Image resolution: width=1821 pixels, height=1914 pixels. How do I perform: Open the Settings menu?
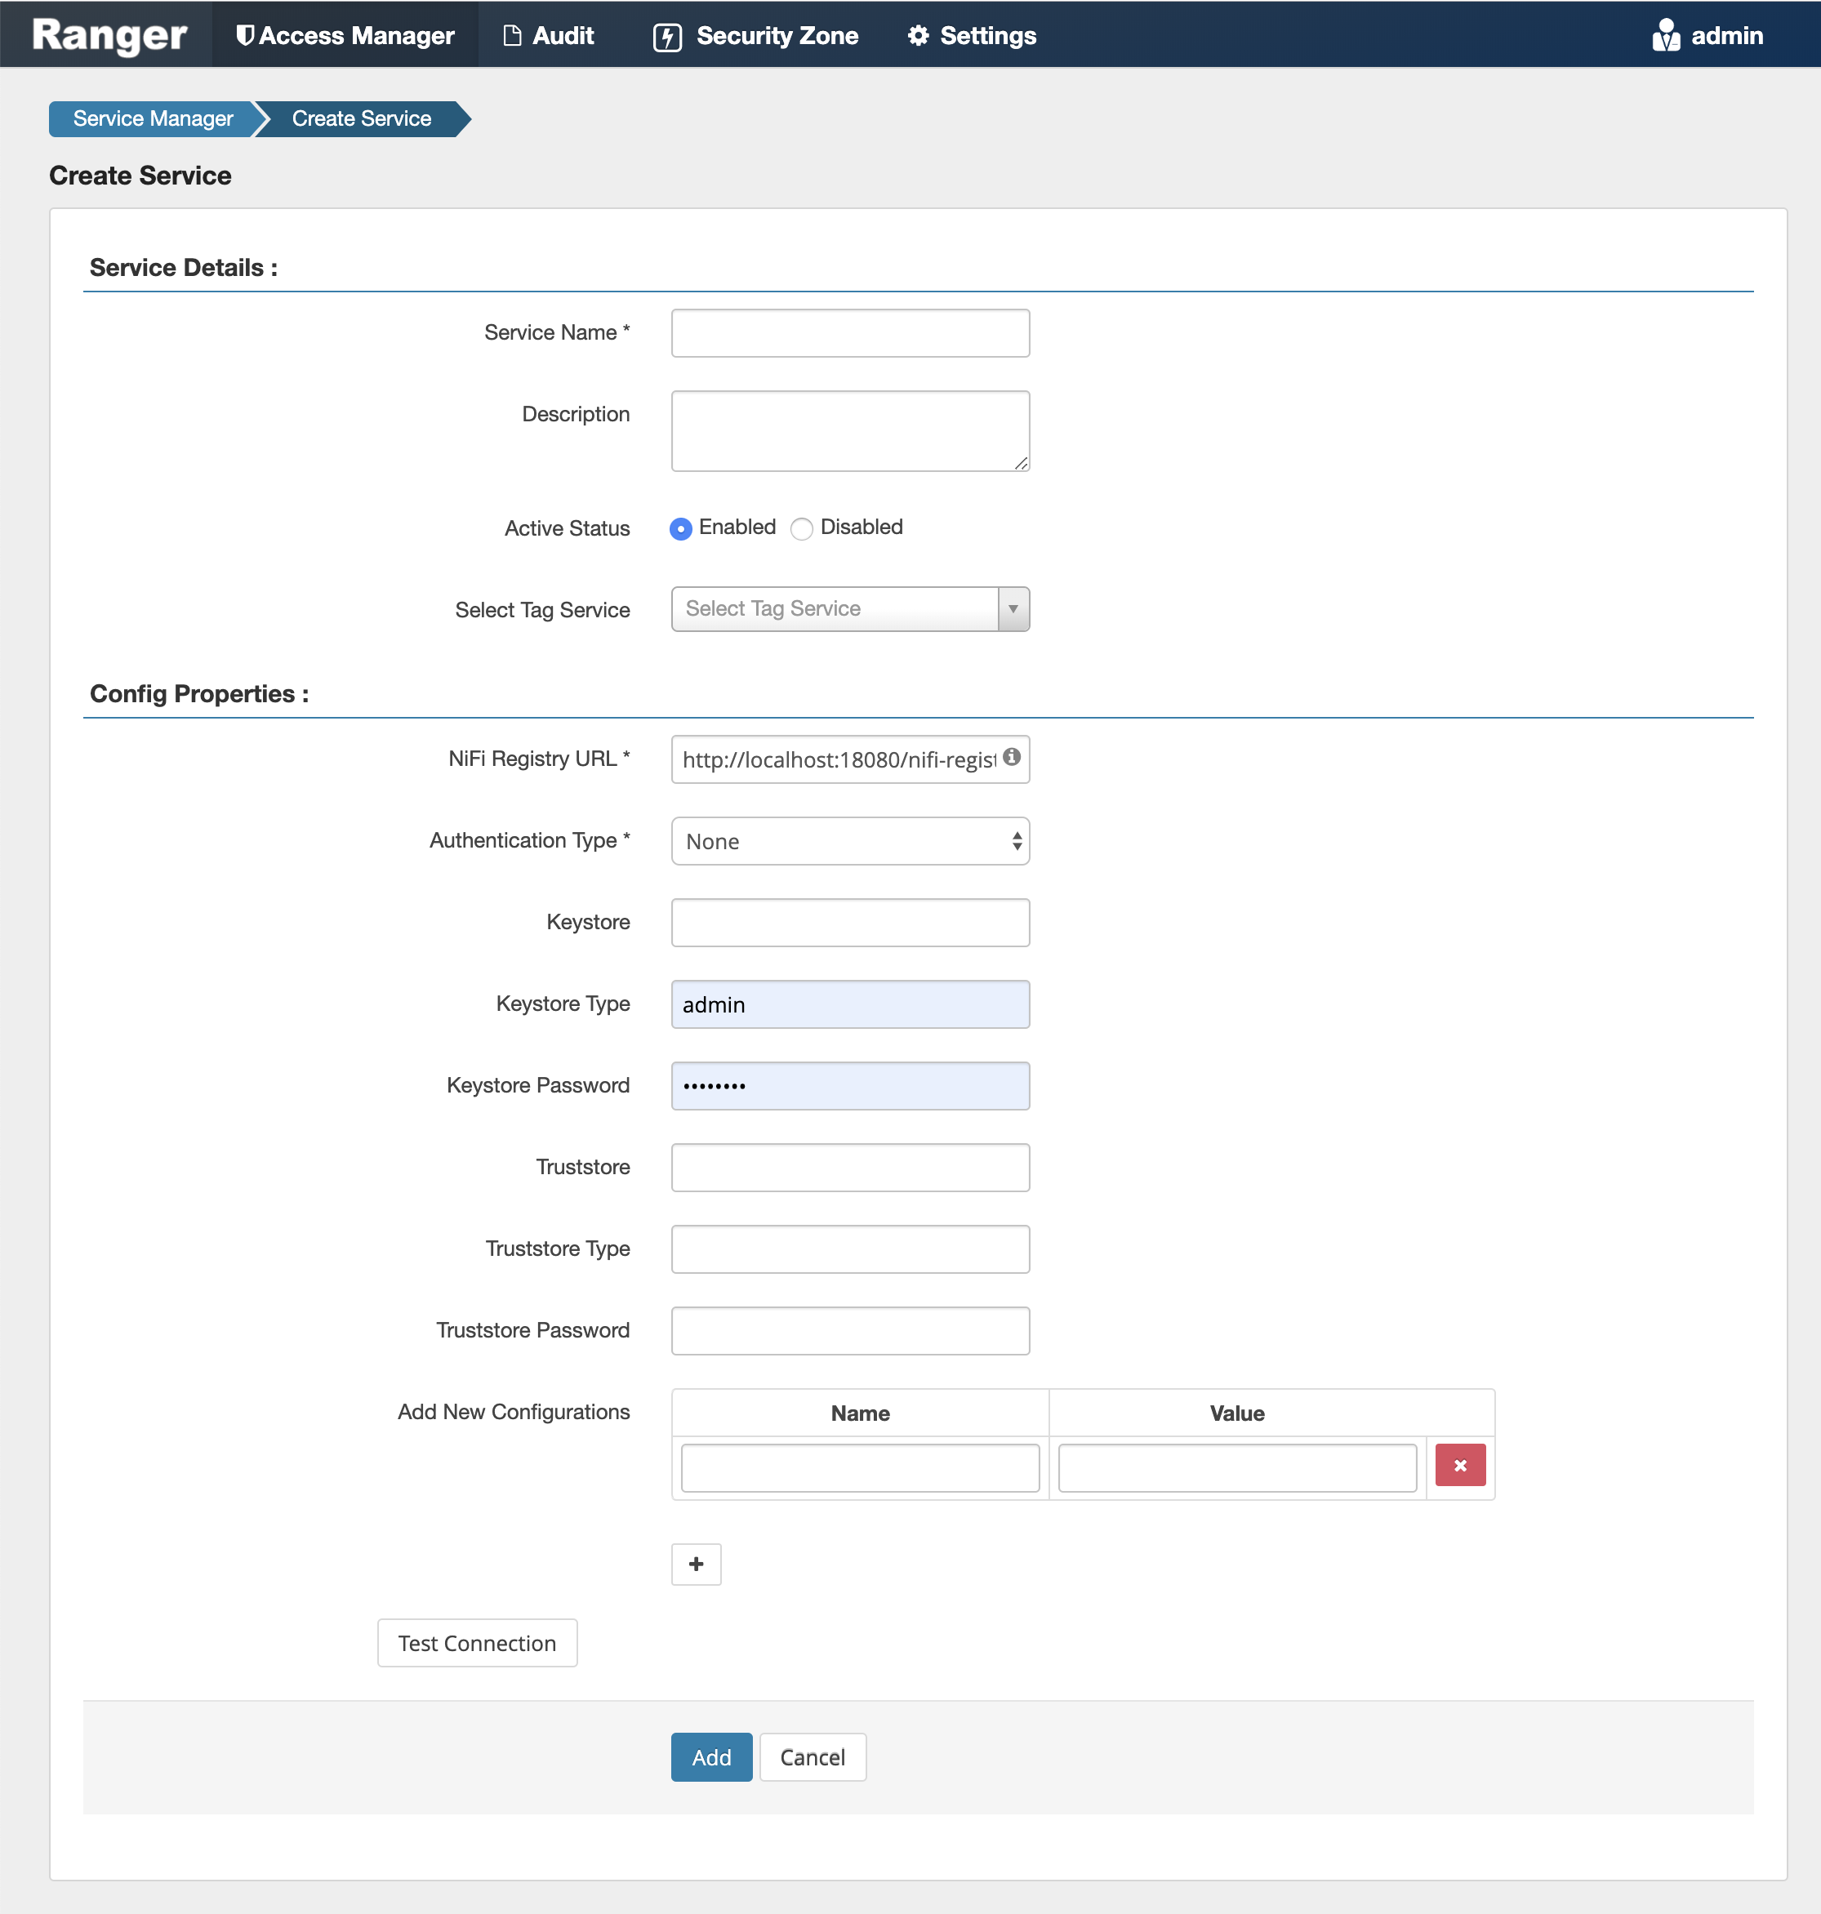[x=971, y=34]
